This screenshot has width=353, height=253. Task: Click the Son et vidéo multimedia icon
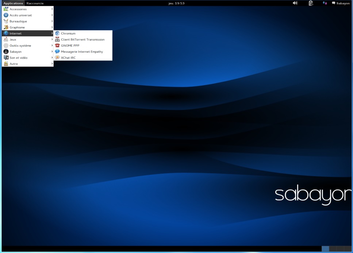pyautogui.click(x=6, y=58)
